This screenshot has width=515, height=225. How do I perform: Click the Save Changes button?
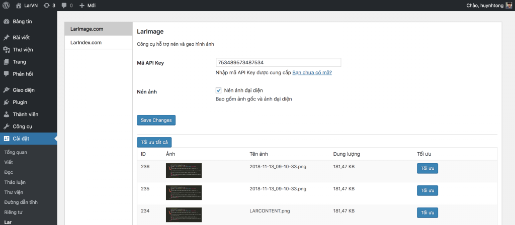click(x=156, y=120)
